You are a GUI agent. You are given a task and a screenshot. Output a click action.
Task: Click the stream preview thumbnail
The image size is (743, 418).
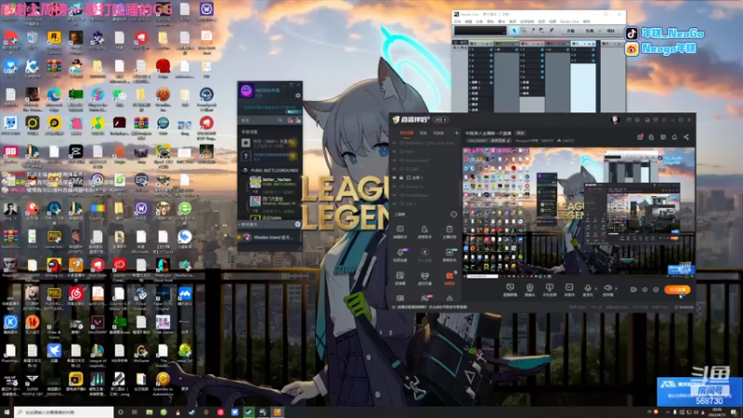579,212
